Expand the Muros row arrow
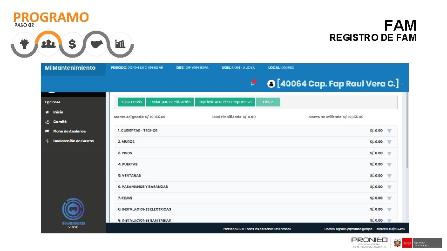Image resolution: width=447 pixels, height=251 pixels. pyautogui.click(x=389, y=142)
